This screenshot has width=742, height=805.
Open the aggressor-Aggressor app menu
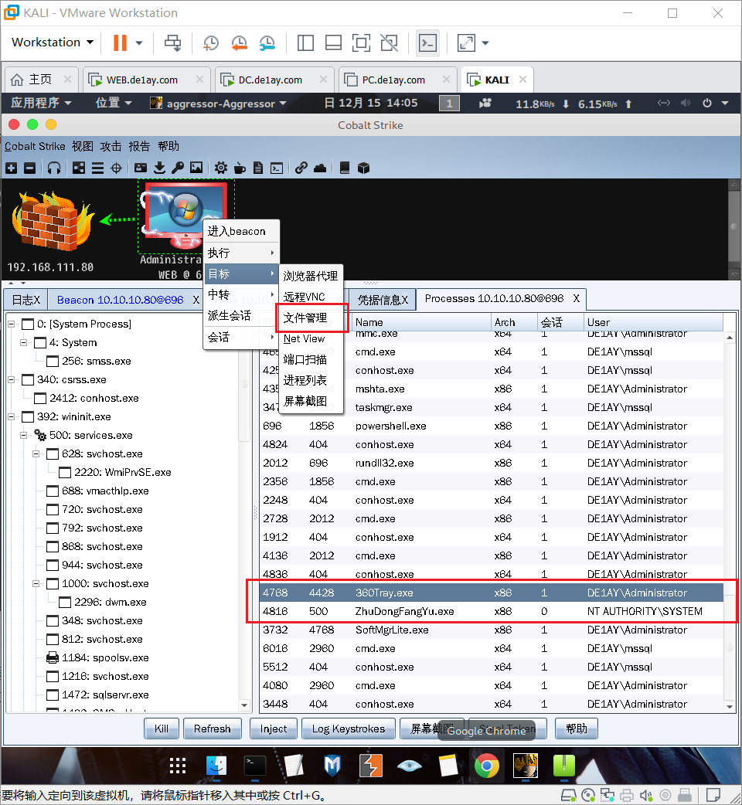(218, 104)
